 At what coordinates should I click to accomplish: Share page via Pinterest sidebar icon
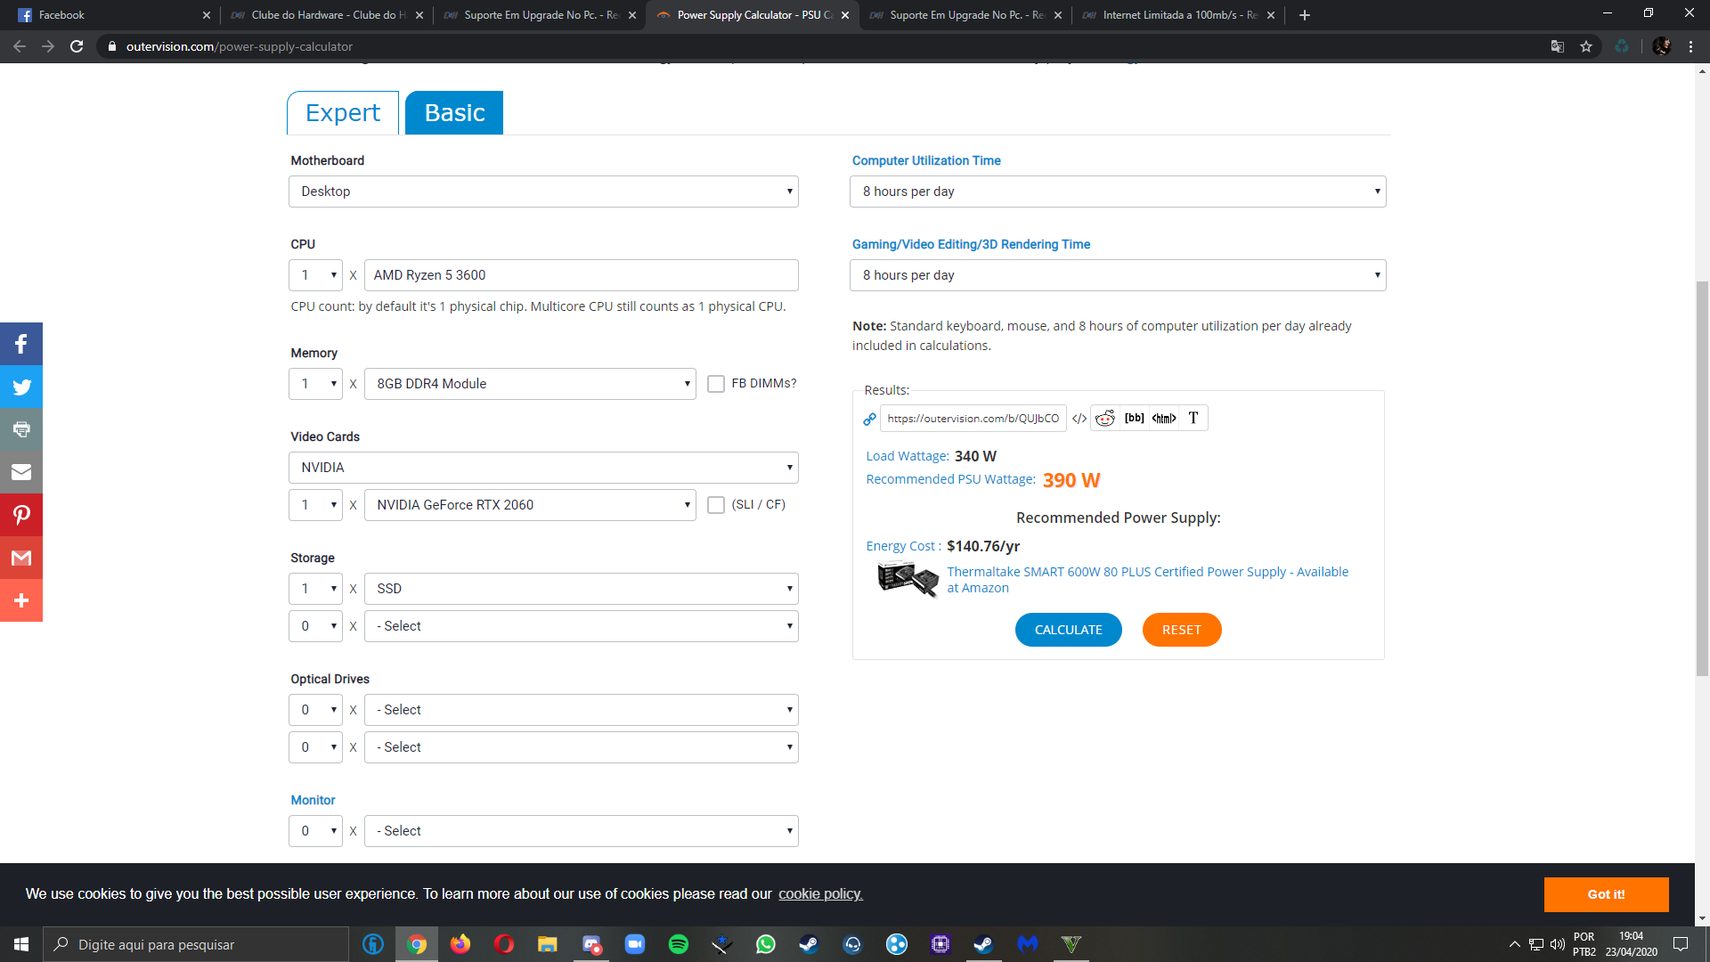(21, 515)
